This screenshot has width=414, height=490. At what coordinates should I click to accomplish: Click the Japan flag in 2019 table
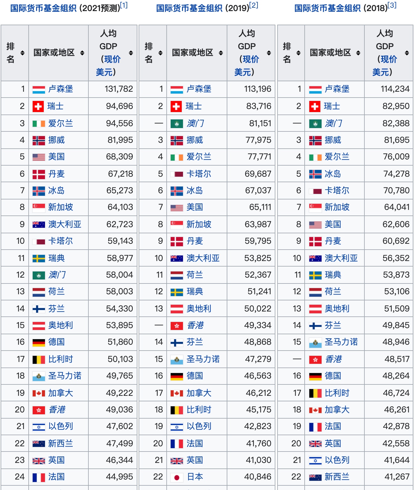pos(177,477)
